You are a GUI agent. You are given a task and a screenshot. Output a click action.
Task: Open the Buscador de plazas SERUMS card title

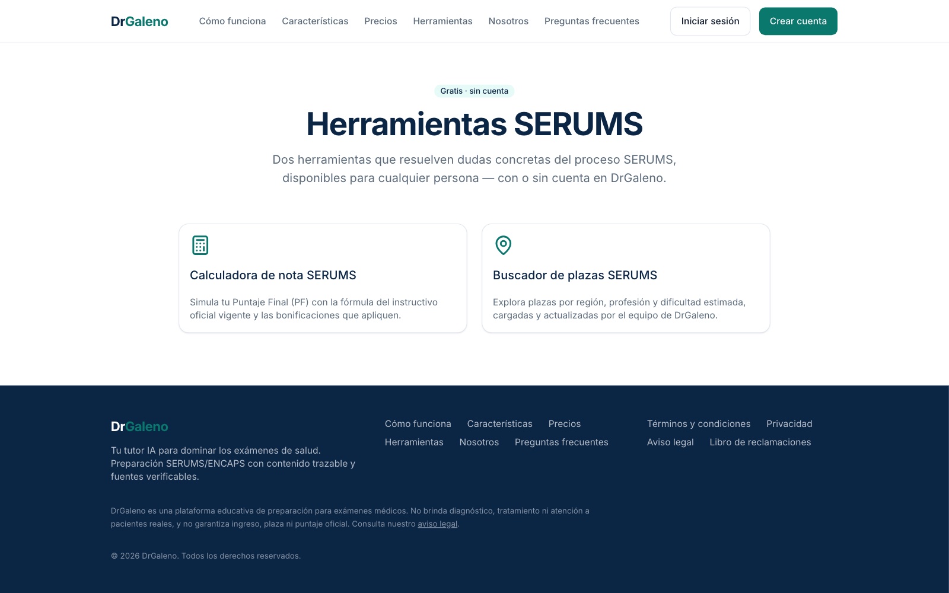tap(575, 275)
